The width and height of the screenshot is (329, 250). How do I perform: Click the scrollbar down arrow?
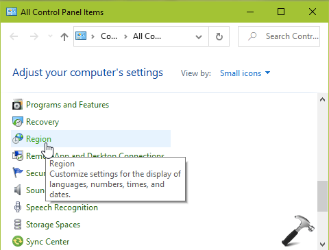pos(322,244)
